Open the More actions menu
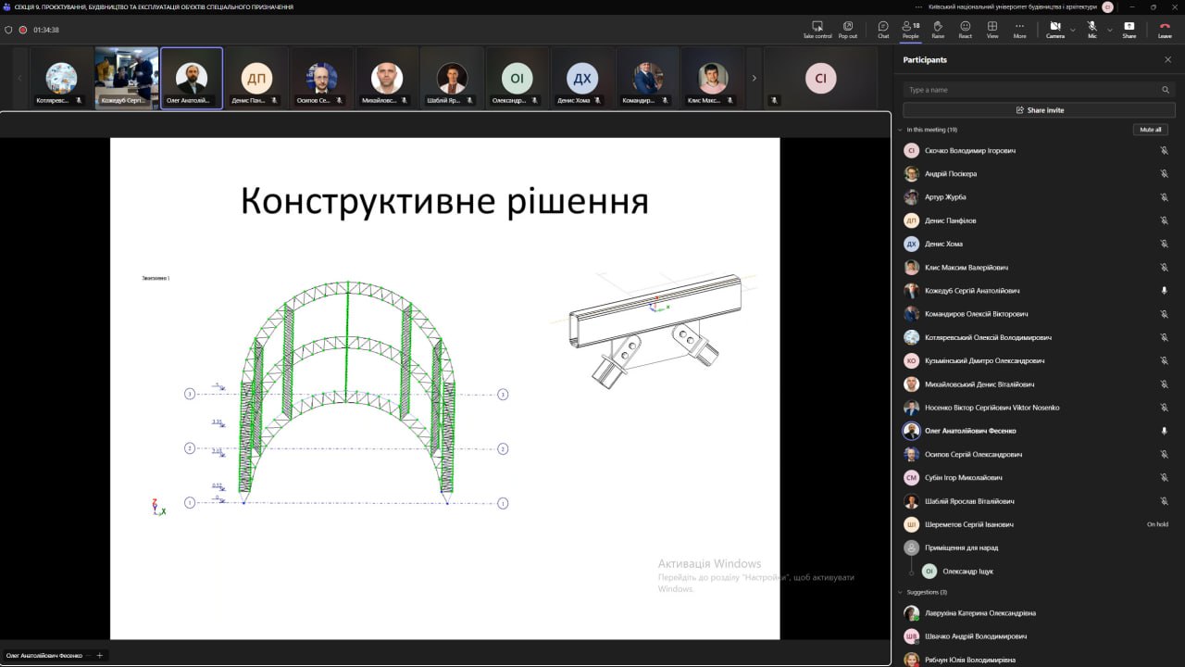Viewport: 1185px width, 667px height. [x=1019, y=27]
